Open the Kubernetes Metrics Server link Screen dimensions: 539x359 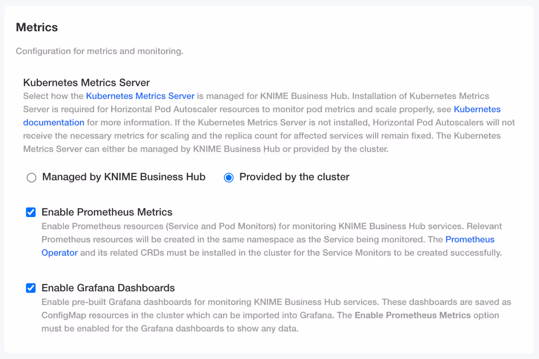click(x=140, y=96)
